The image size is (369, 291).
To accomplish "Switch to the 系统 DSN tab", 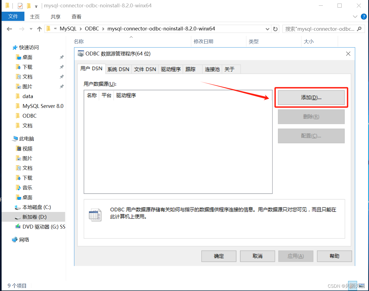I will tap(118, 69).
